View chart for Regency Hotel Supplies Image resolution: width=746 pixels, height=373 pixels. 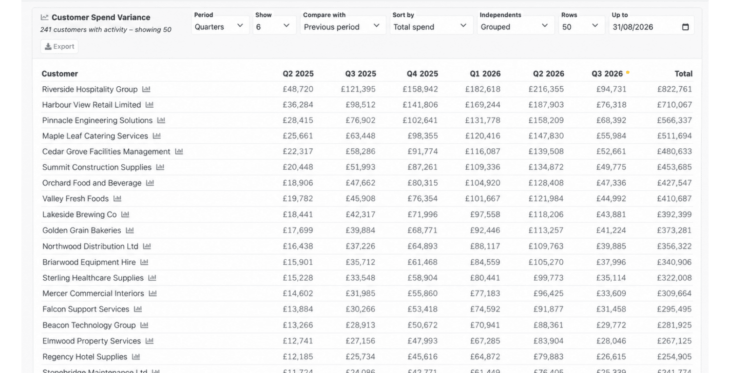coord(136,357)
